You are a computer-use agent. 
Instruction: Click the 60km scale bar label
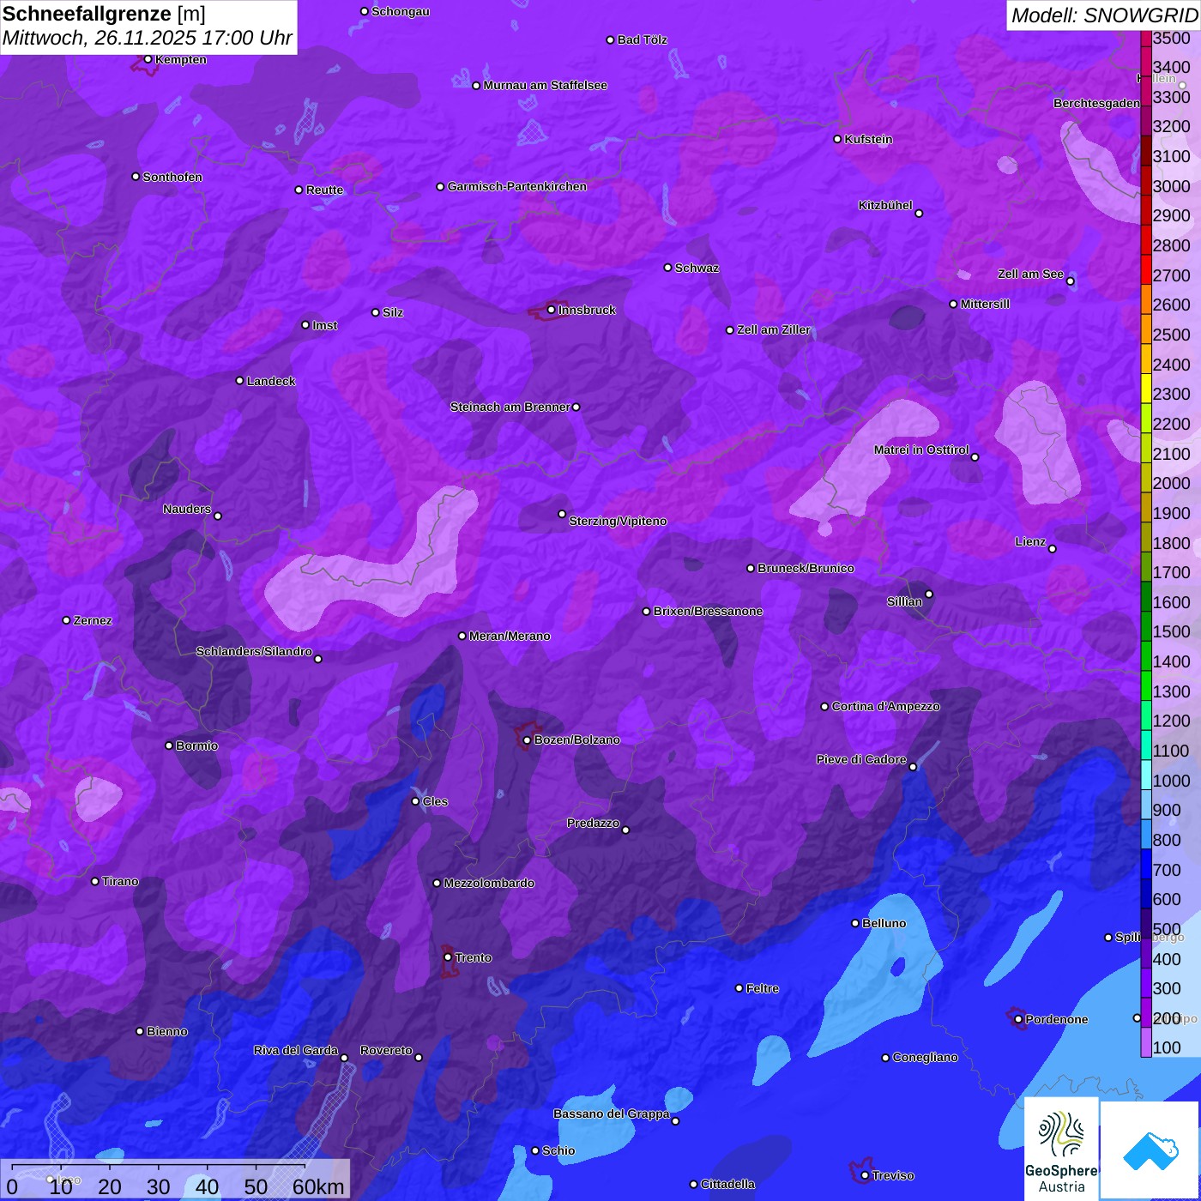pyautogui.click(x=318, y=1187)
